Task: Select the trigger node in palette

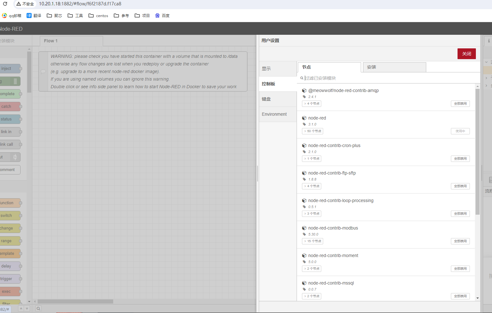Action: tap(9, 279)
